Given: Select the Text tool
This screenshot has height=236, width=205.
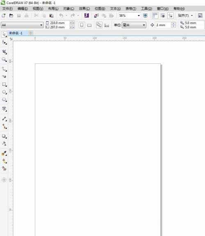Looking at the screenshot, I should pyautogui.click(x=4, y=109).
